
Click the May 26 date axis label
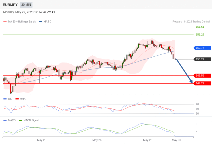click(97, 140)
